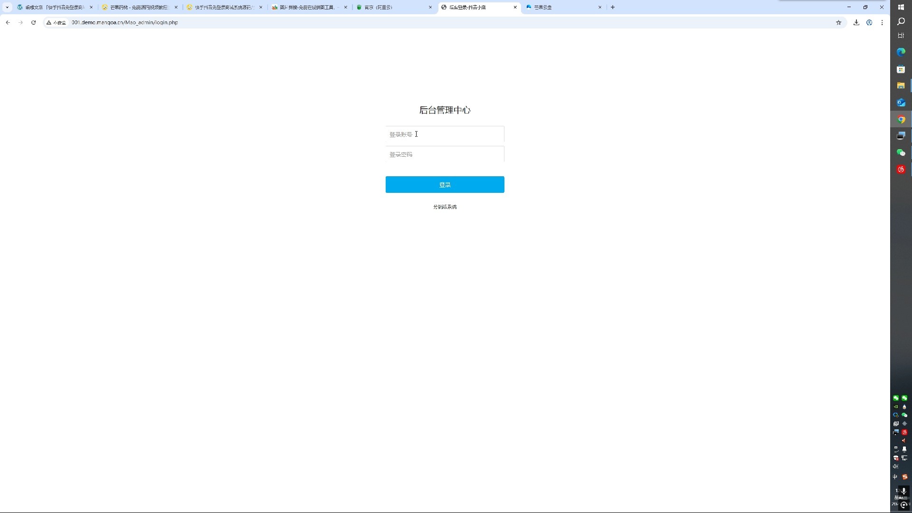
Task: Click the Sogou input icon in the tray
Action: [905, 476]
